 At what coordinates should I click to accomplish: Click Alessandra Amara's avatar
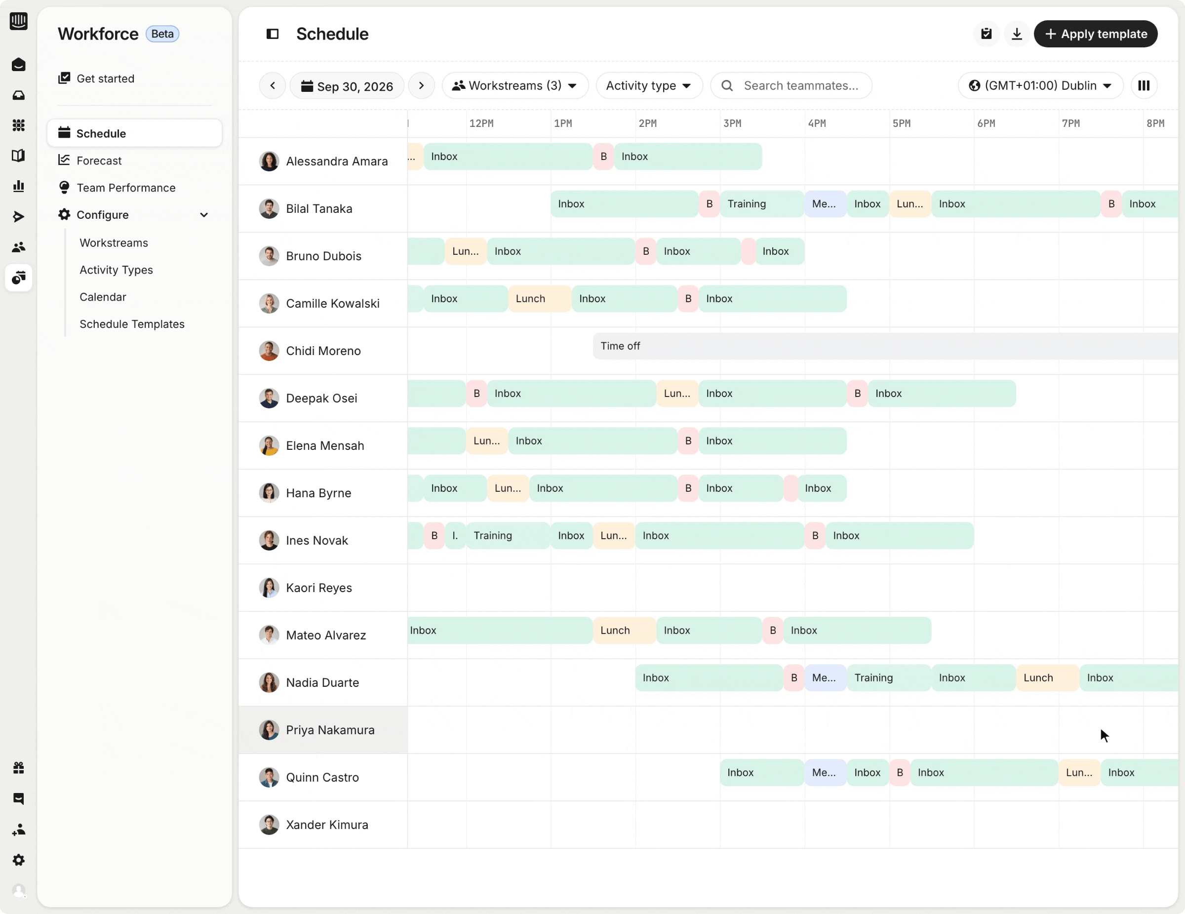pos(269,161)
